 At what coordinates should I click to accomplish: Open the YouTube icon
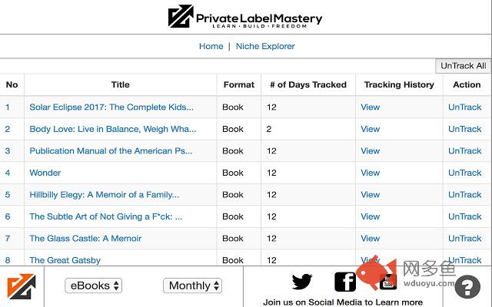click(388, 282)
